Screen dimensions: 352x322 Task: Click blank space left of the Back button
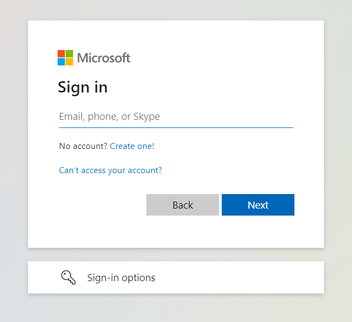[x=97, y=205]
